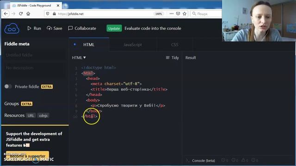The height and width of the screenshot is (166, 296).
Task: Click the browser search field
Action: coord(206,14)
